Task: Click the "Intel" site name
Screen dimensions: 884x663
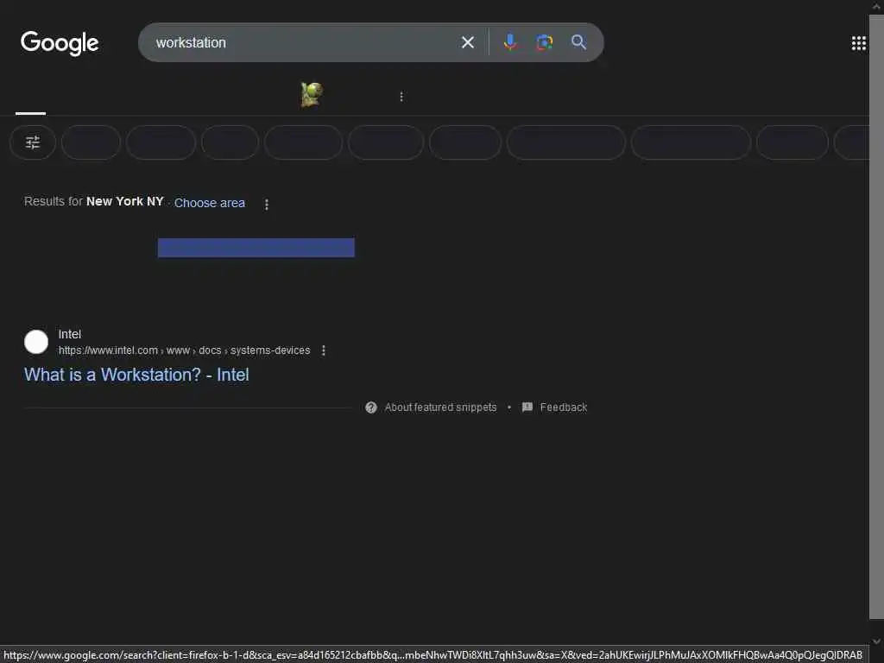Action: [x=69, y=334]
